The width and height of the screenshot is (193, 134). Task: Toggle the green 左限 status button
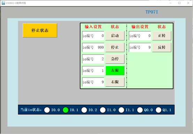tap(115, 71)
